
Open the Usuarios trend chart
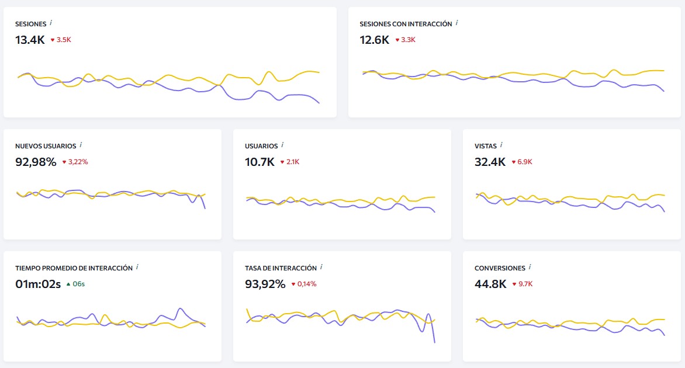tap(341, 202)
